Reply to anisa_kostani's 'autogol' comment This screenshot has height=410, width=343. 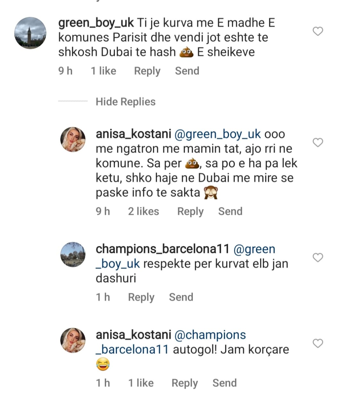pyautogui.click(x=184, y=383)
